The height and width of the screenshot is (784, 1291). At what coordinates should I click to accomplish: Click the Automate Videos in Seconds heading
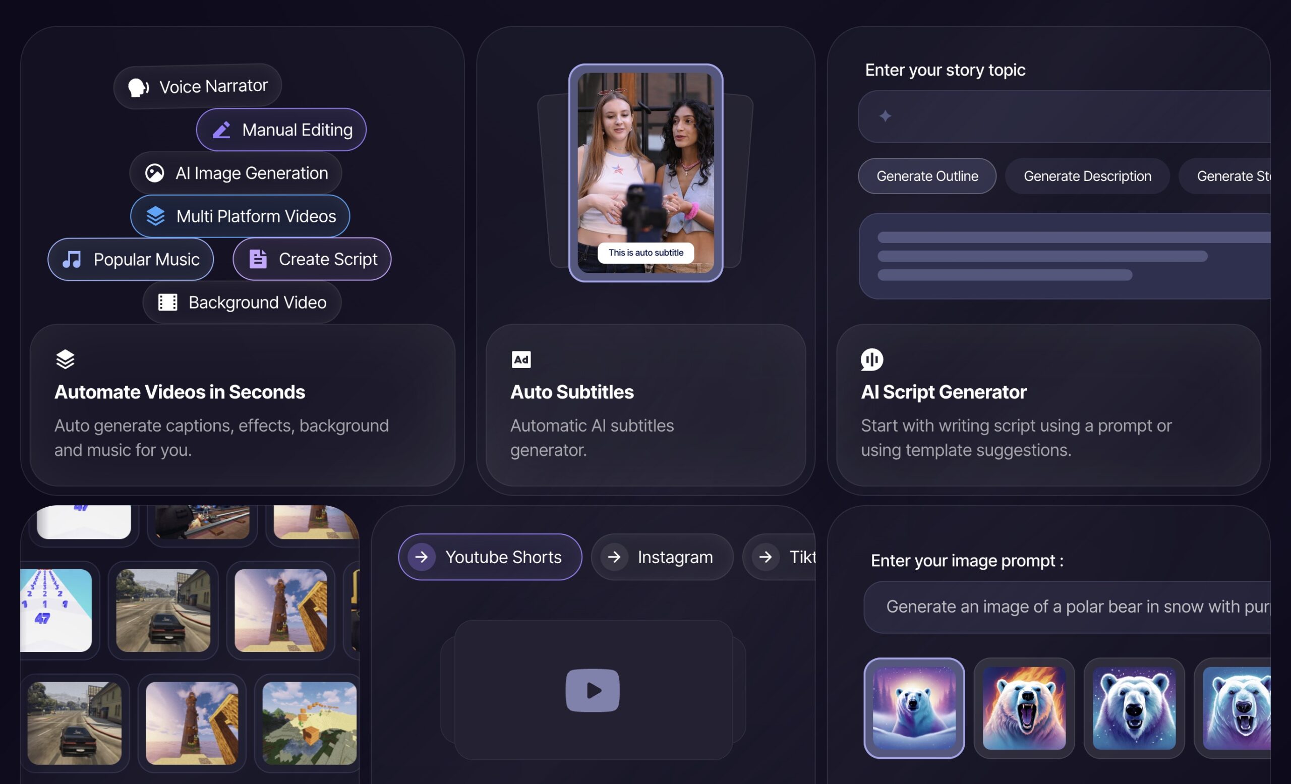tap(180, 392)
